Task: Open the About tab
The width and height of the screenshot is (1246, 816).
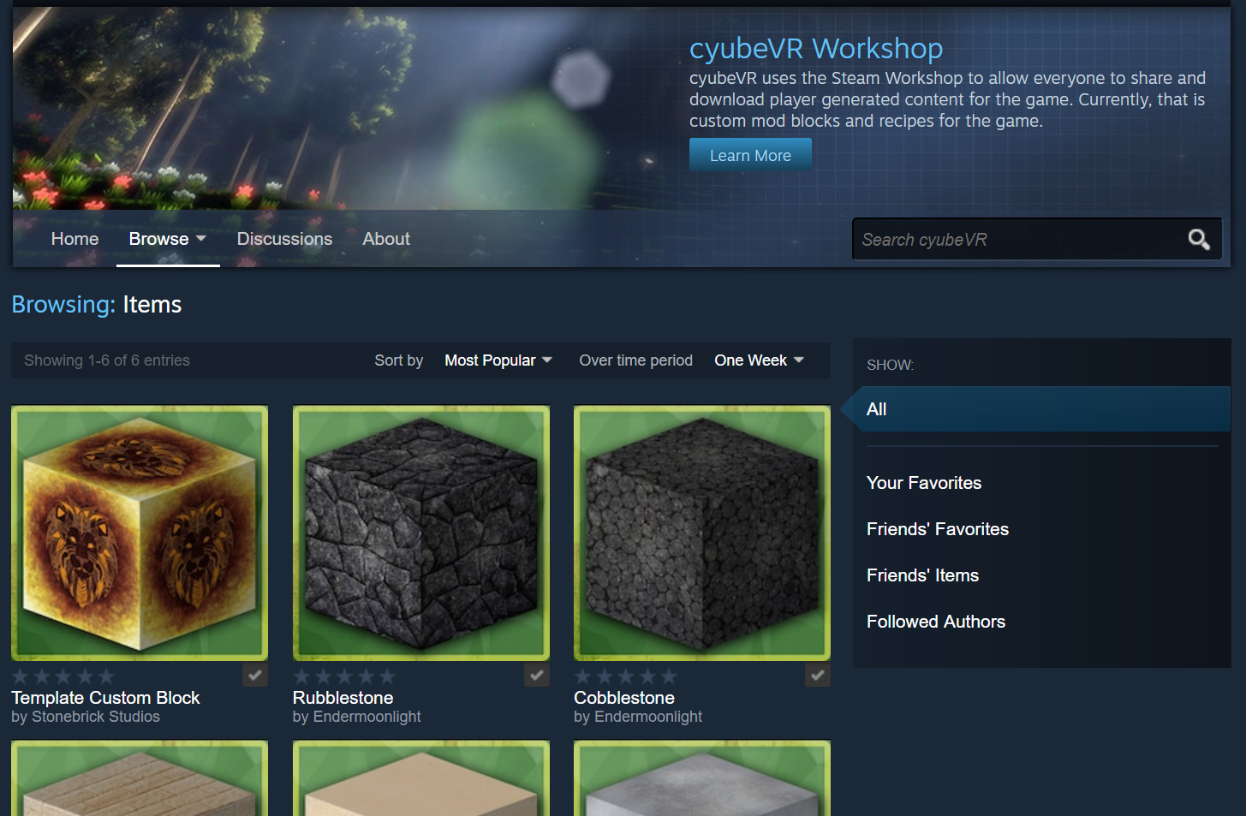Action: [x=385, y=239]
